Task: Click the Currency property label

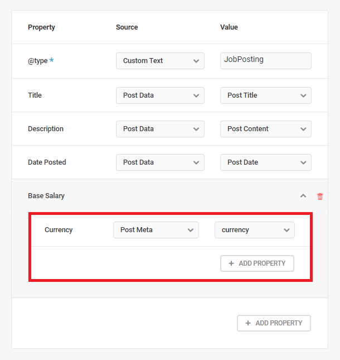Action: [x=59, y=230]
